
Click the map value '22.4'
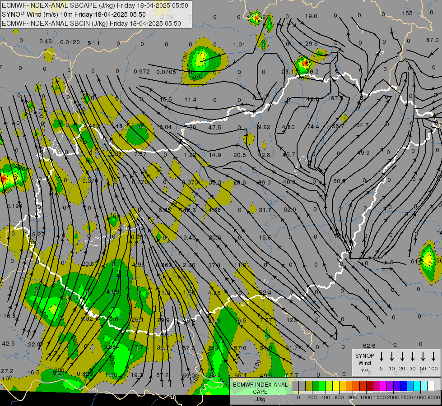(x=265, y=293)
